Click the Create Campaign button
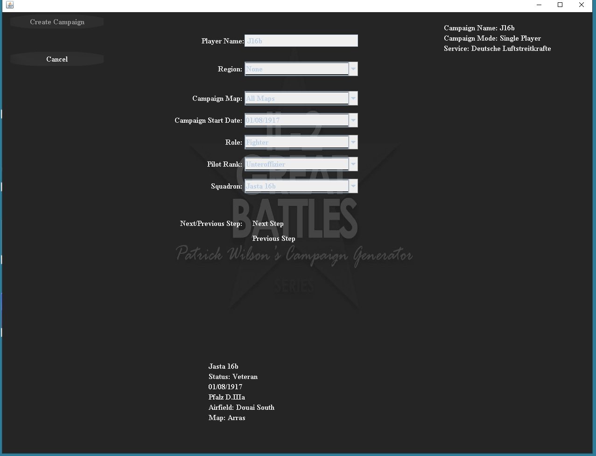This screenshot has width=596, height=456. [57, 22]
